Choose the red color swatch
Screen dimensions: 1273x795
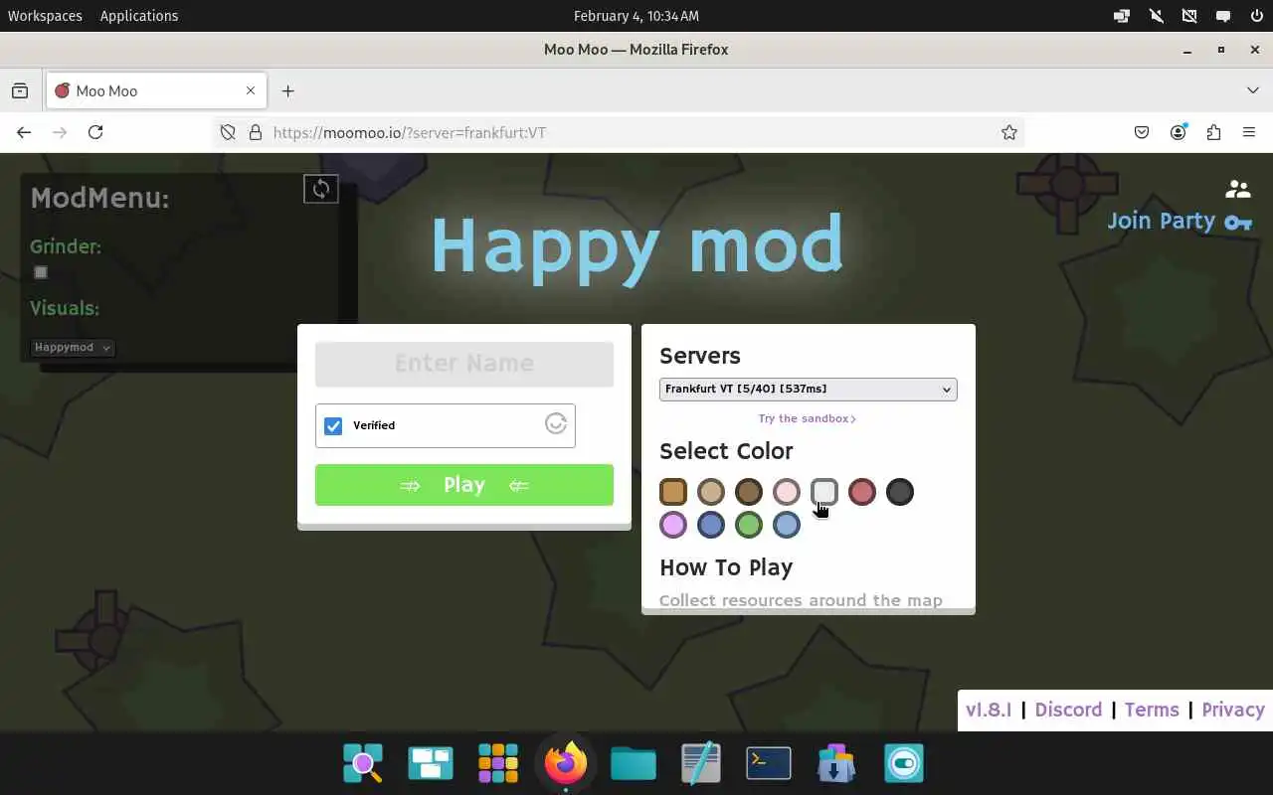(x=862, y=492)
